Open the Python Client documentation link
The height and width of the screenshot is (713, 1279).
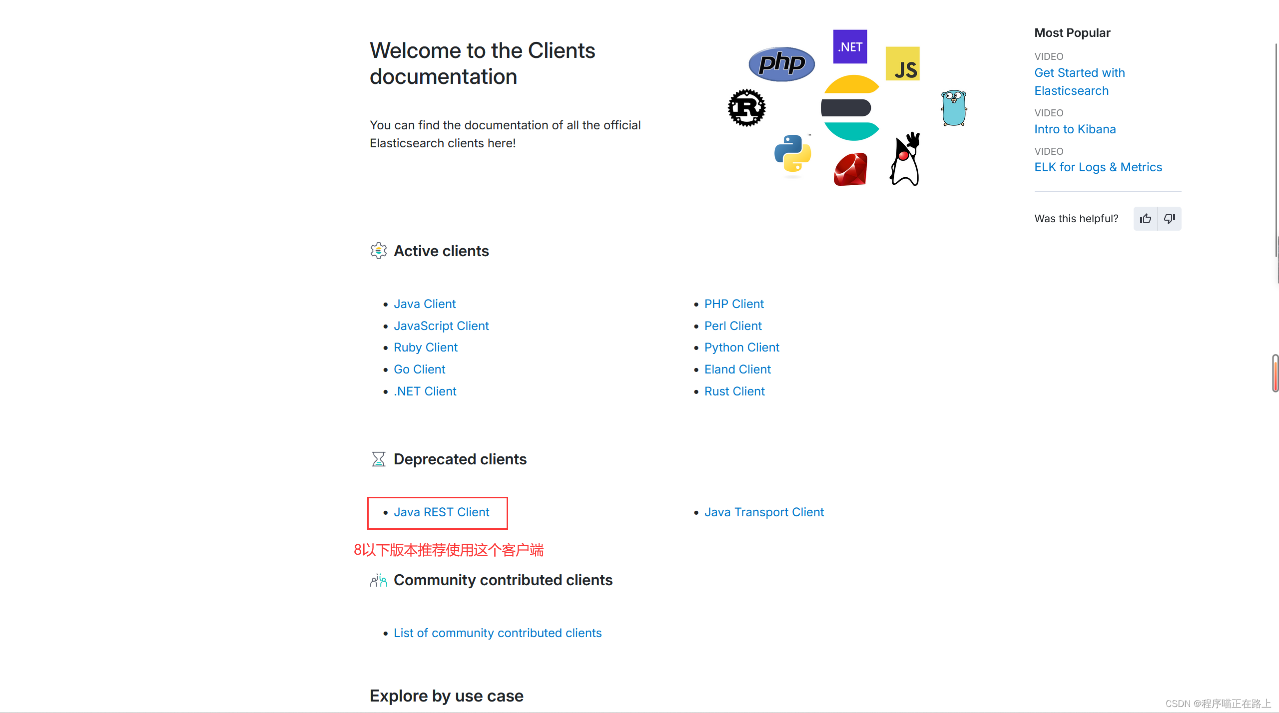point(741,348)
